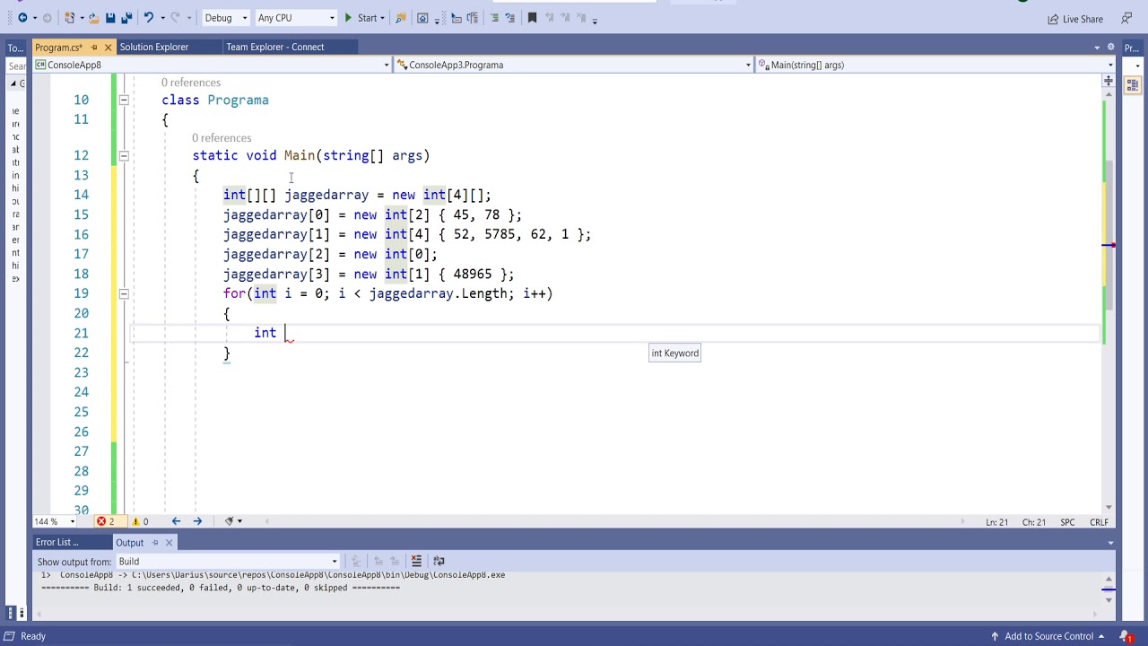
Task: Close the Output panel
Action: pos(169,542)
